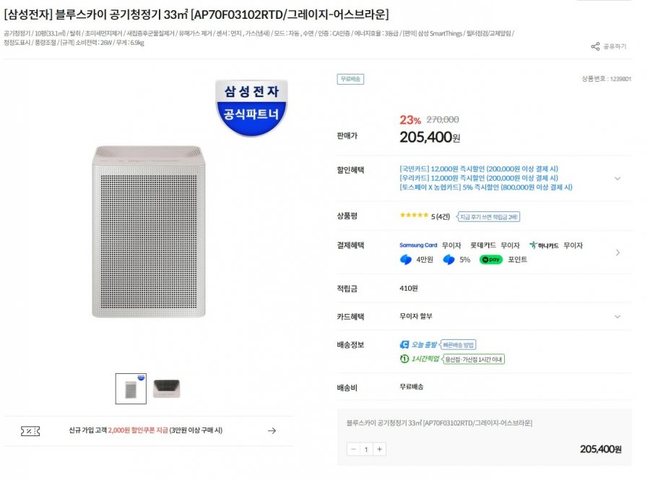Select the top-view product thumbnail

pos(166,388)
